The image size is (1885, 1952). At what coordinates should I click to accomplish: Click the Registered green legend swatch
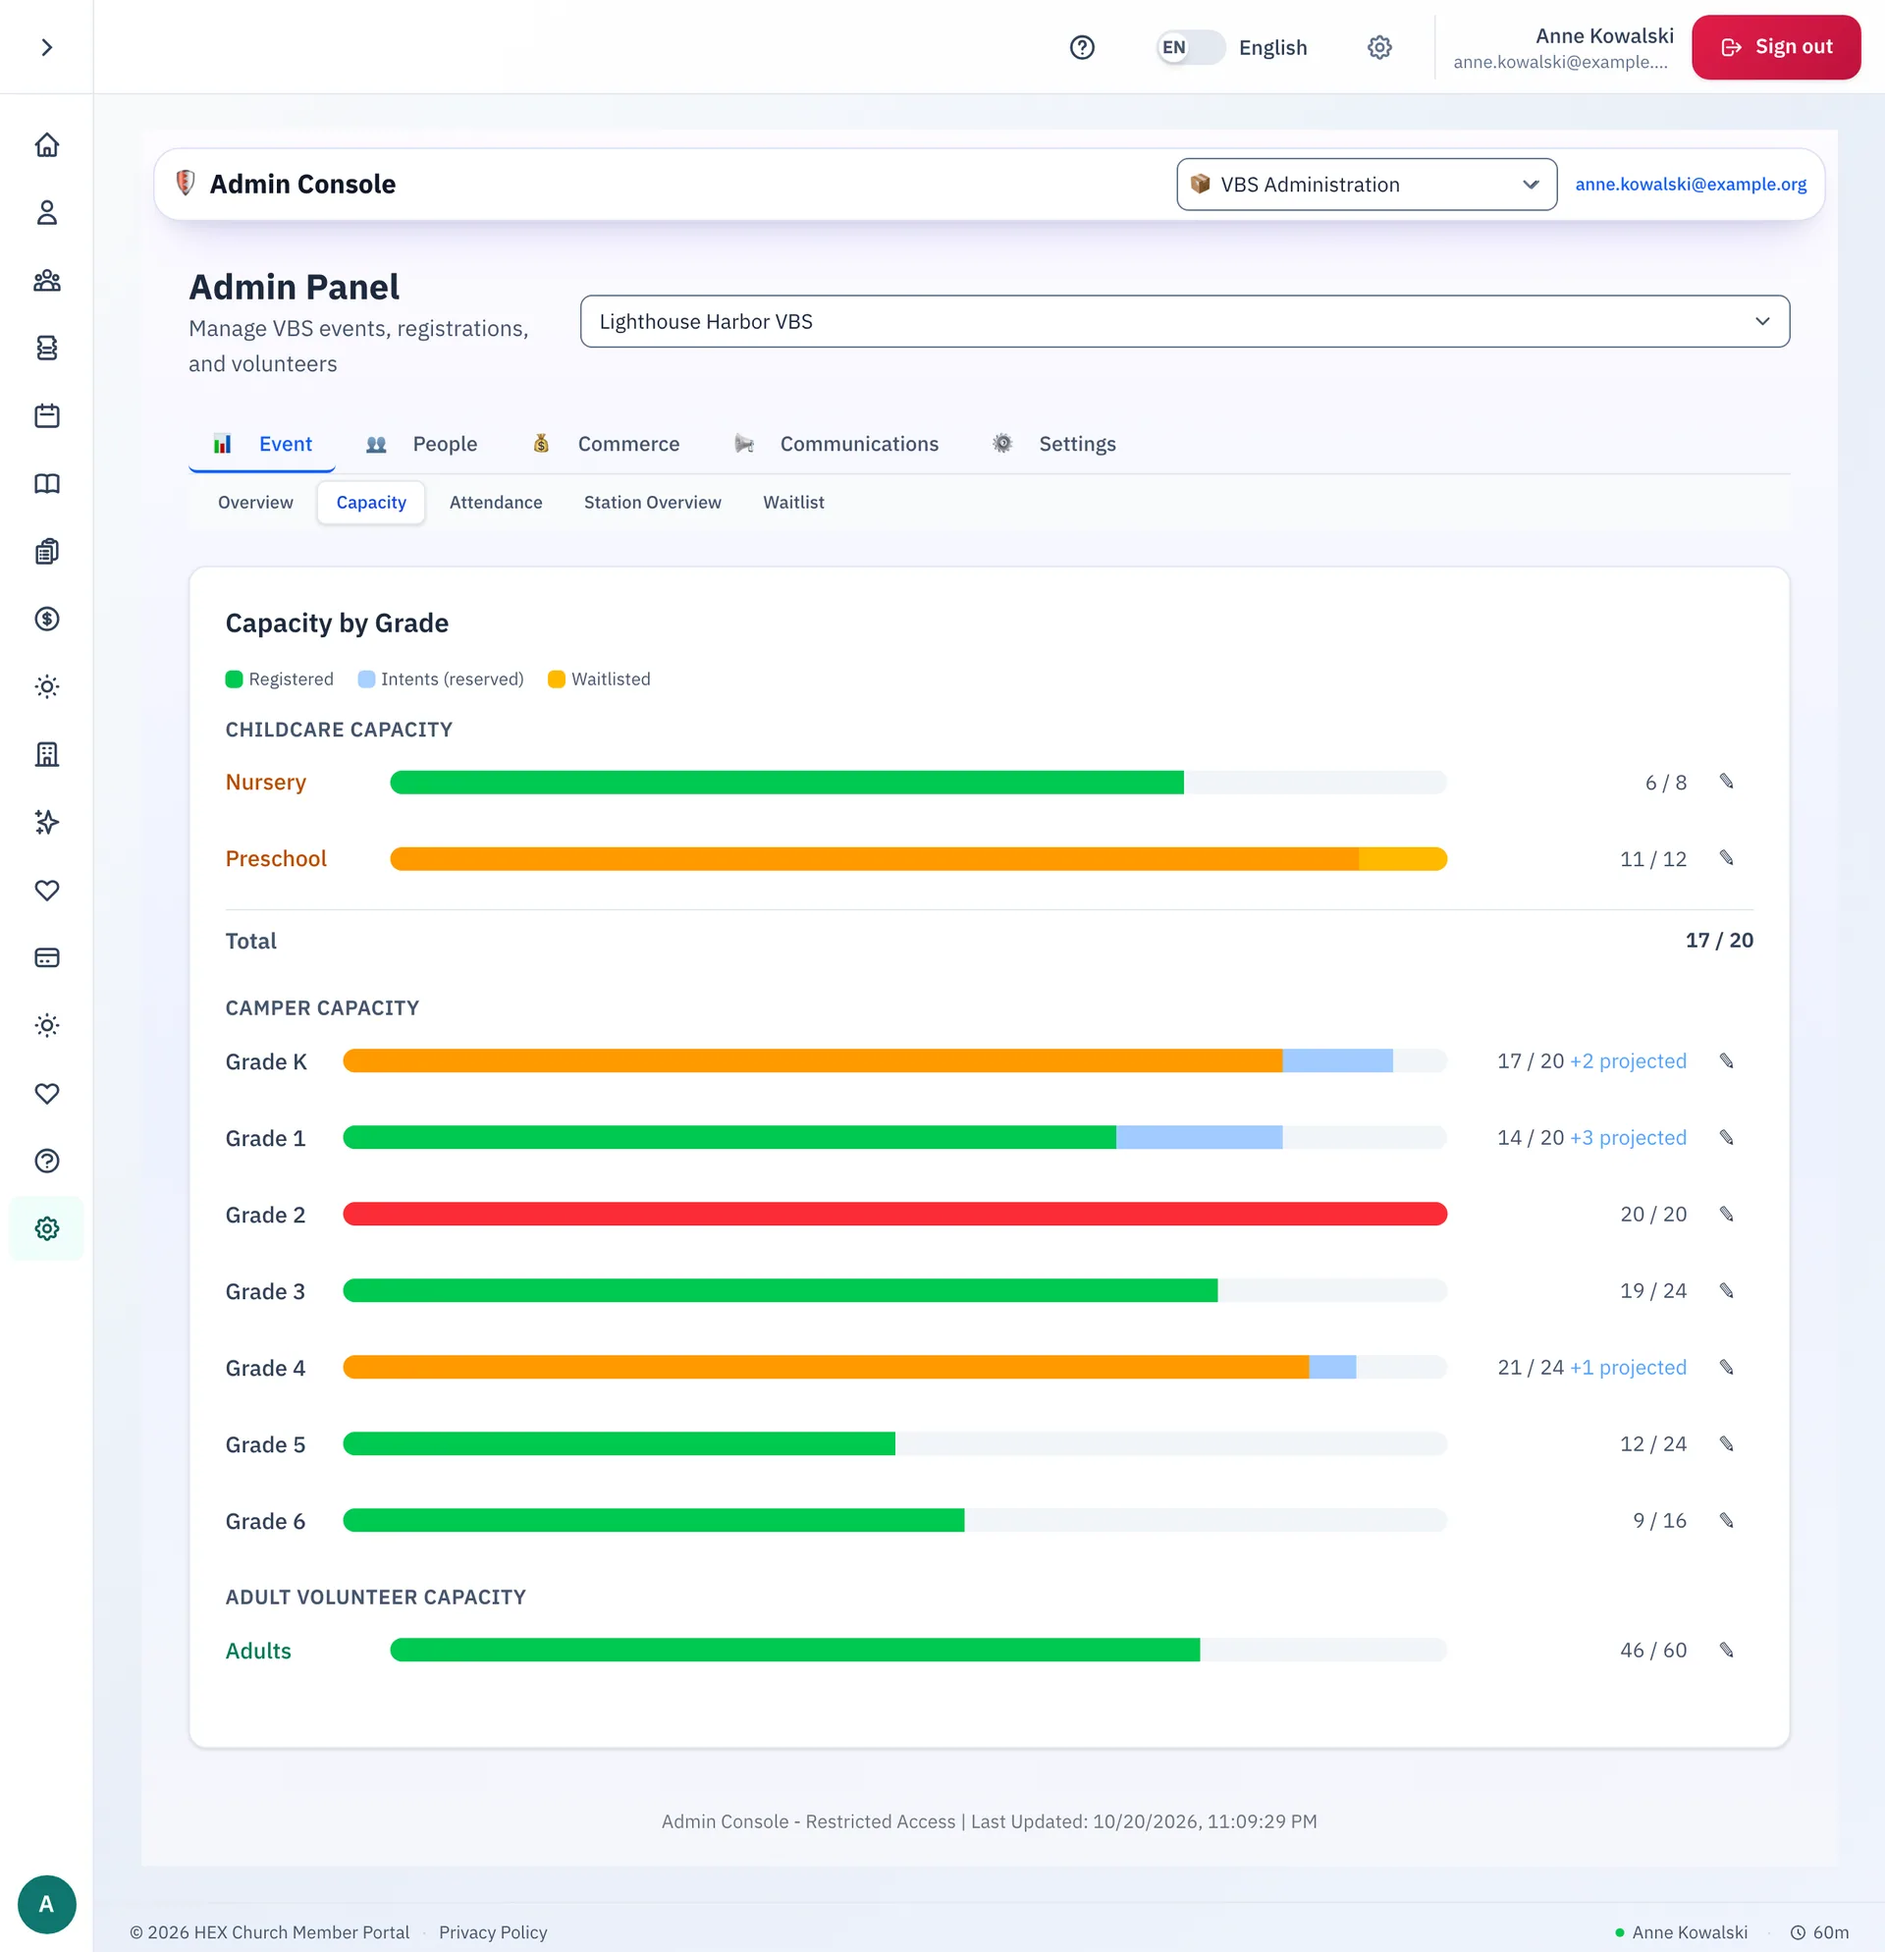point(234,679)
